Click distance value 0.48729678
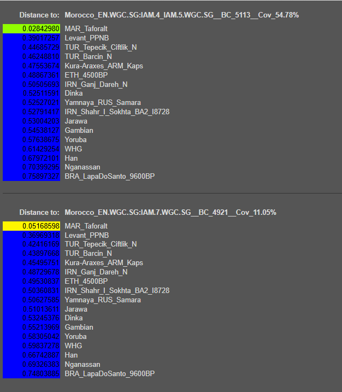342x392 pixels. click(x=31, y=272)
